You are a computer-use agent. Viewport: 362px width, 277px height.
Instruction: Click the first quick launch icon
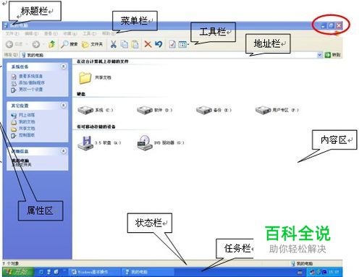click(x=41, y=272)
